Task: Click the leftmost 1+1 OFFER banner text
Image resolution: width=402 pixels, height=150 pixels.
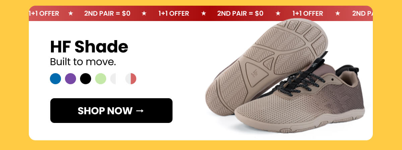Action: (44, 14)
